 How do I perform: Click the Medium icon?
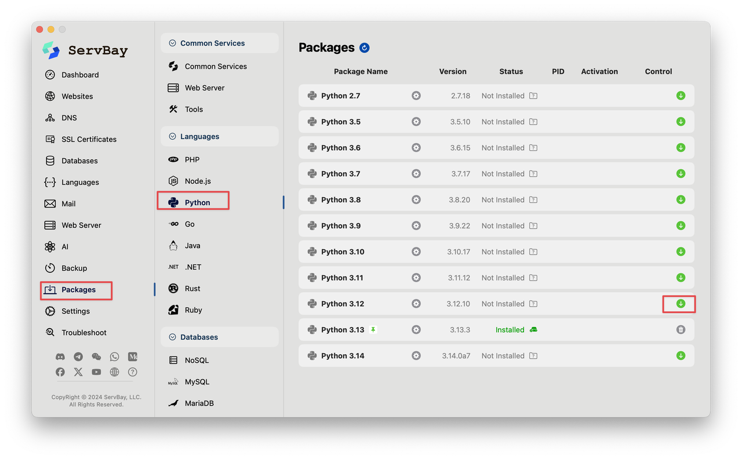click(x=133, y=357)
